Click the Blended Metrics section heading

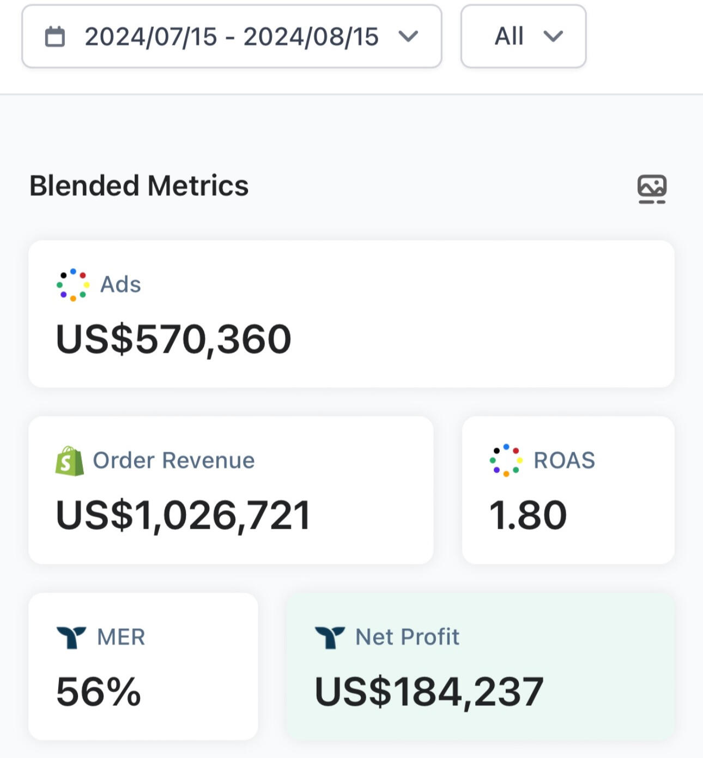point(139,185)
